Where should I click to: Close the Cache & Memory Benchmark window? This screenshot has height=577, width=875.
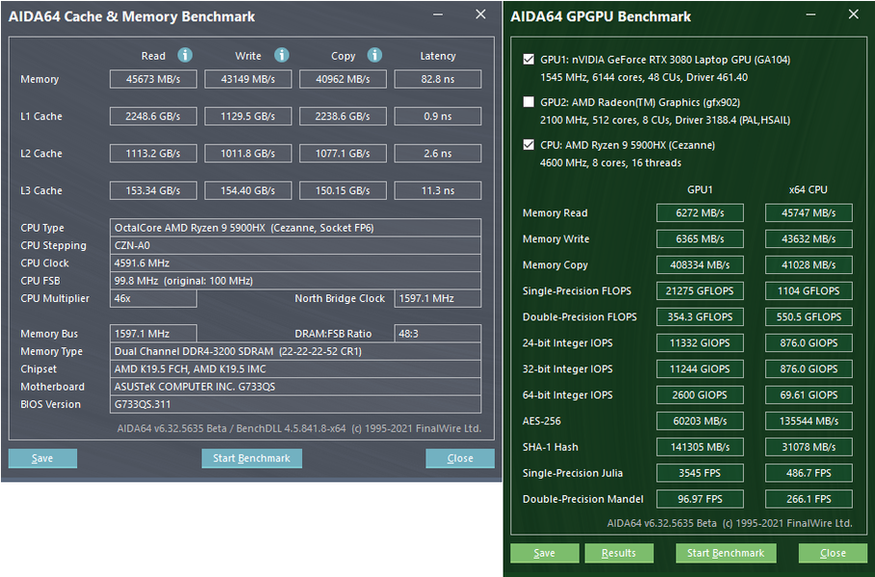(480, 15)
